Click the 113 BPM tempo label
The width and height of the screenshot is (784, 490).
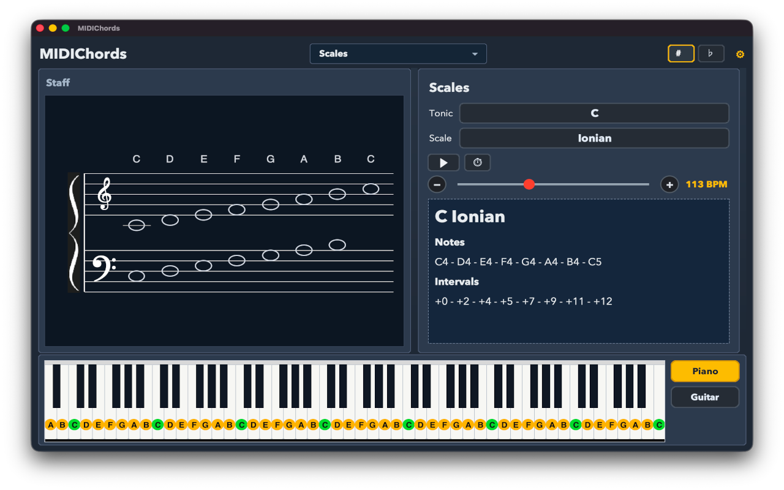[x=706, y=184]
